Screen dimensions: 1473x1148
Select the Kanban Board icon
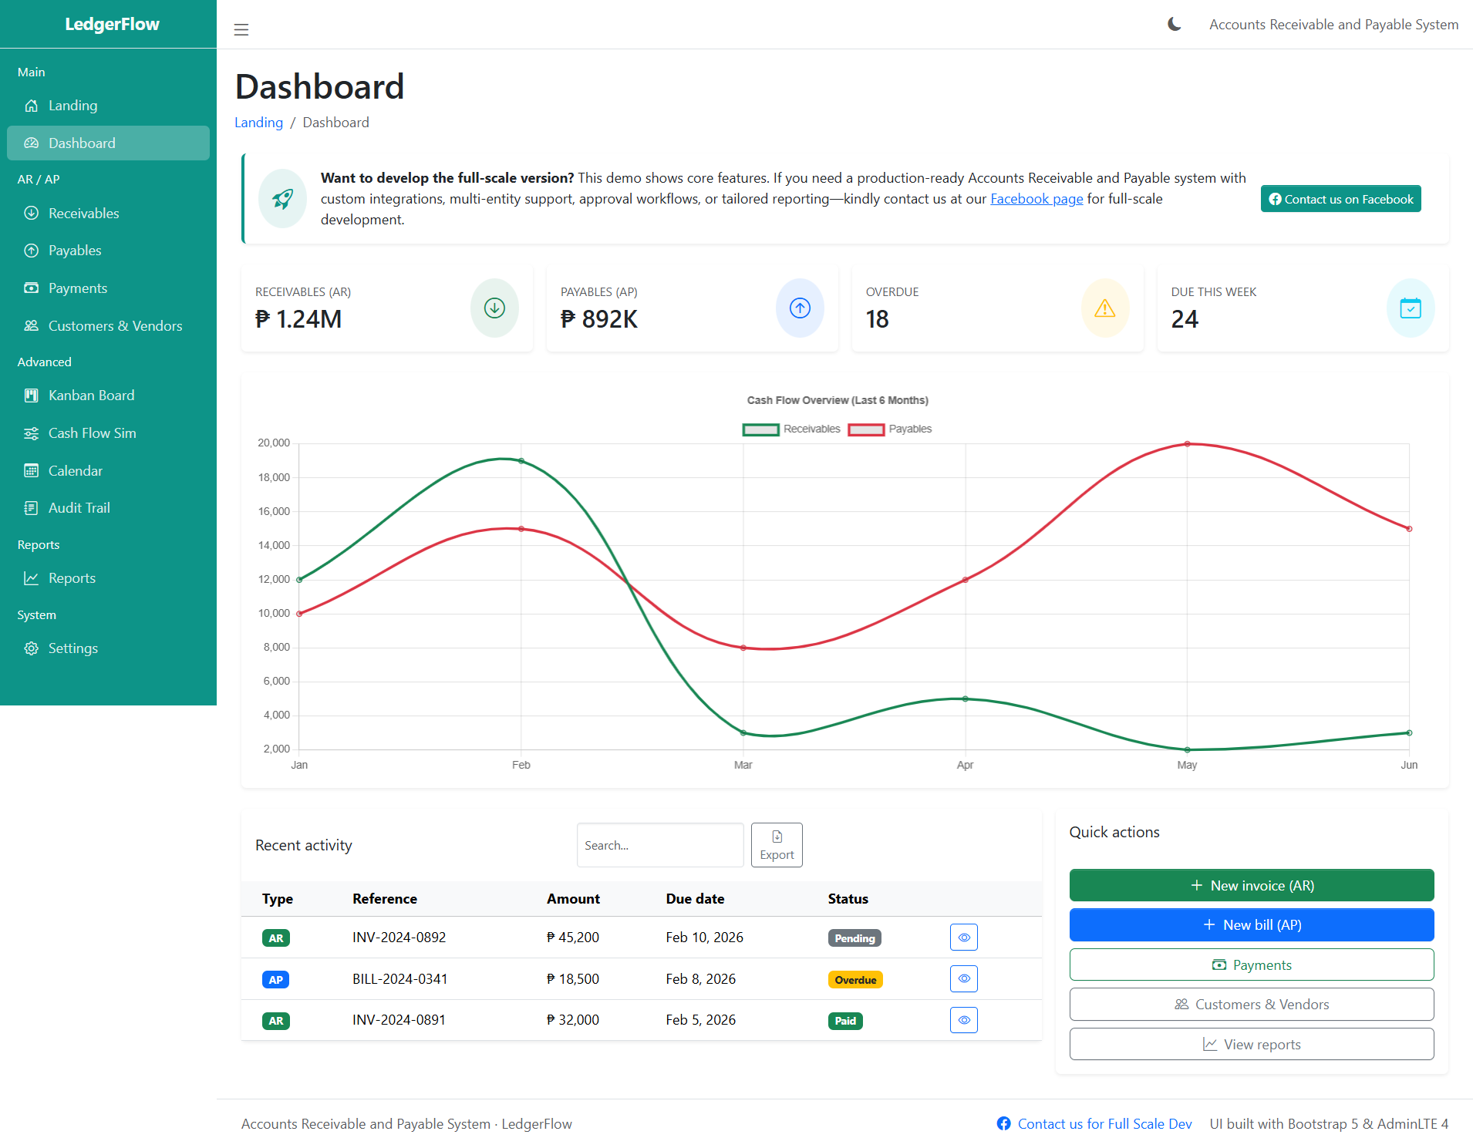coord(31,395)
